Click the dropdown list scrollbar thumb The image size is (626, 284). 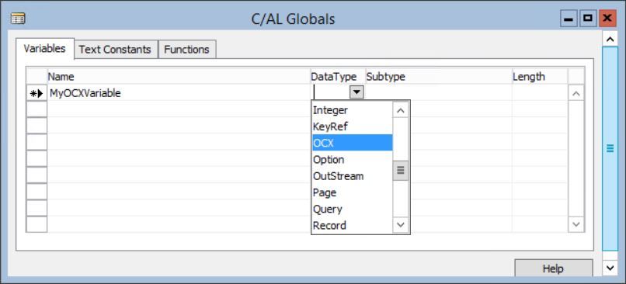(x=401, y=171)
